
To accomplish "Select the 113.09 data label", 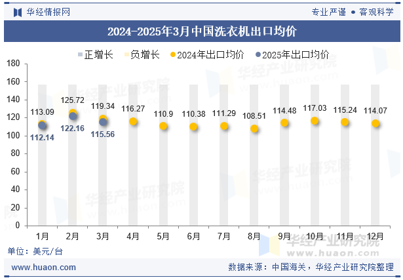I will pyautogui.click(x=42, y=112).
